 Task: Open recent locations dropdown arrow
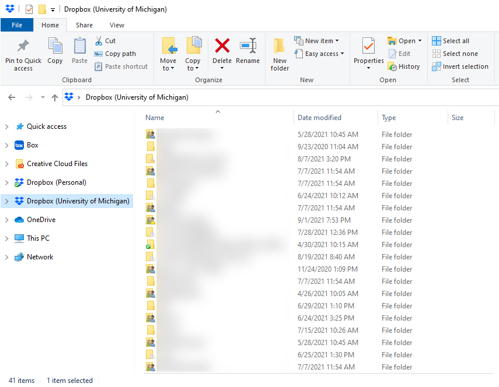coord(43,97)
